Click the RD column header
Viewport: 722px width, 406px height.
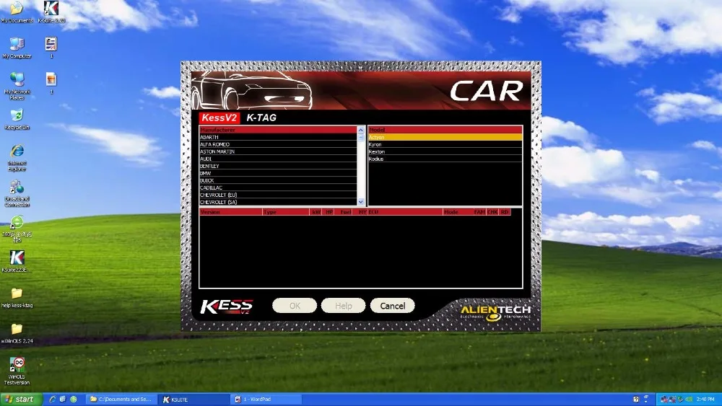(x=505, y=212)
